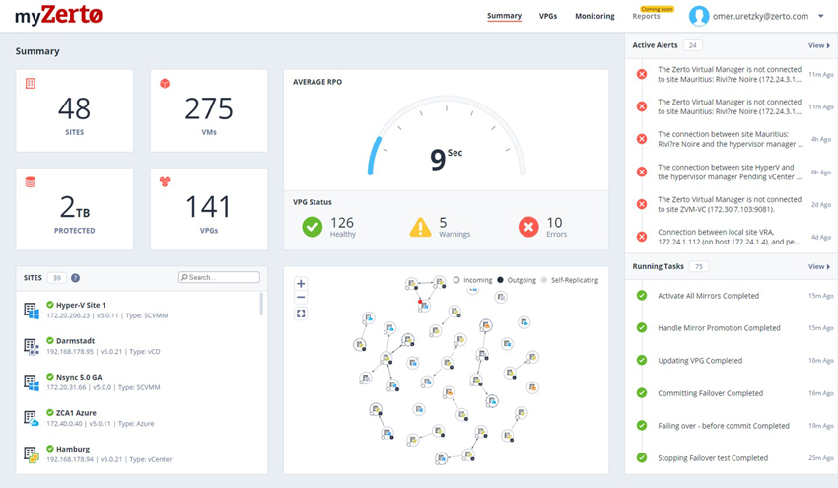Select the Reports tab
This screenshot has height=488, width=838.
click(646, 16)
